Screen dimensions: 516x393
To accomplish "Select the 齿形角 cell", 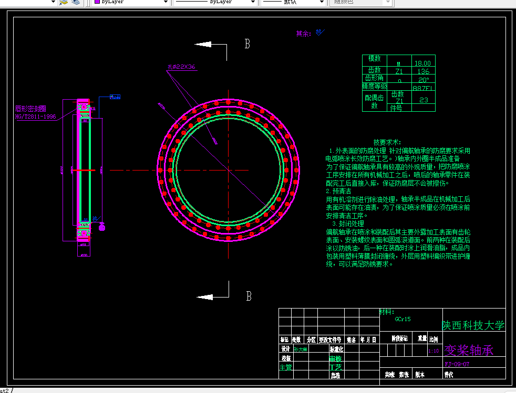I will point(375,78).
